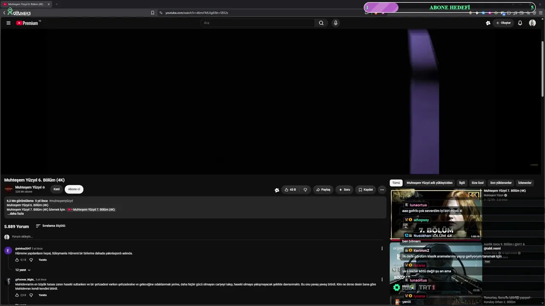Click the sparkle icon beside Oluştur
The width and height of the screenshot is (545, 306).
click(488, 23)
